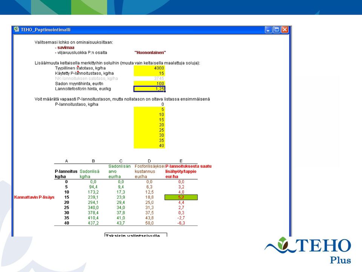Click the TEHO Plus logo

point(308,250)
